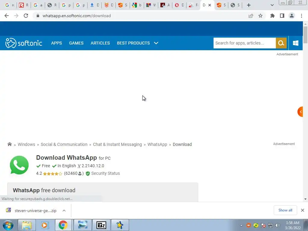Click the page vertical scrollbar thumb

click(305, 35)
